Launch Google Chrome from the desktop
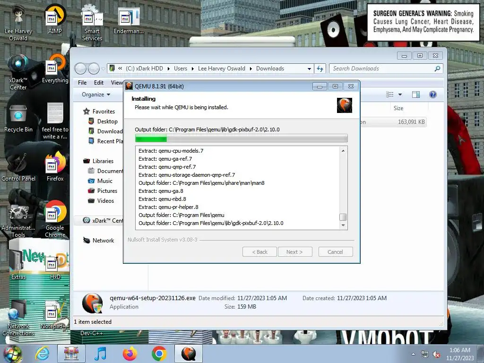484x363 pixels. tap(55, 218)
